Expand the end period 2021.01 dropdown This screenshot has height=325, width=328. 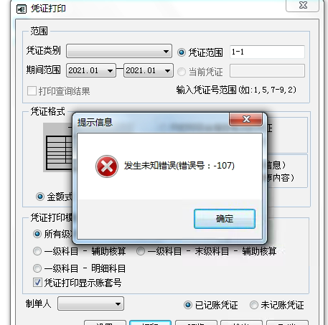[x=149, y=70]
